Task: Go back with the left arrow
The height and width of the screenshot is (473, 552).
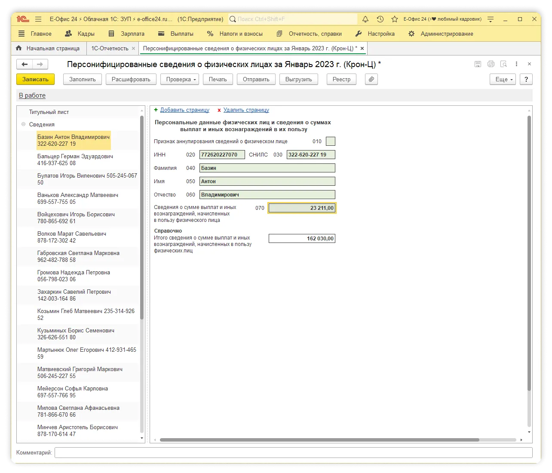Action: pyautogui.click(x=25, y=64)
